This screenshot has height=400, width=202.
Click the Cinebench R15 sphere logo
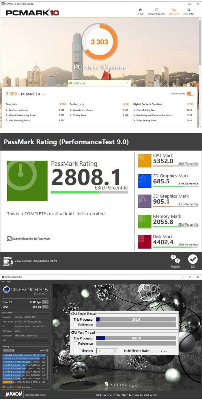6,290
